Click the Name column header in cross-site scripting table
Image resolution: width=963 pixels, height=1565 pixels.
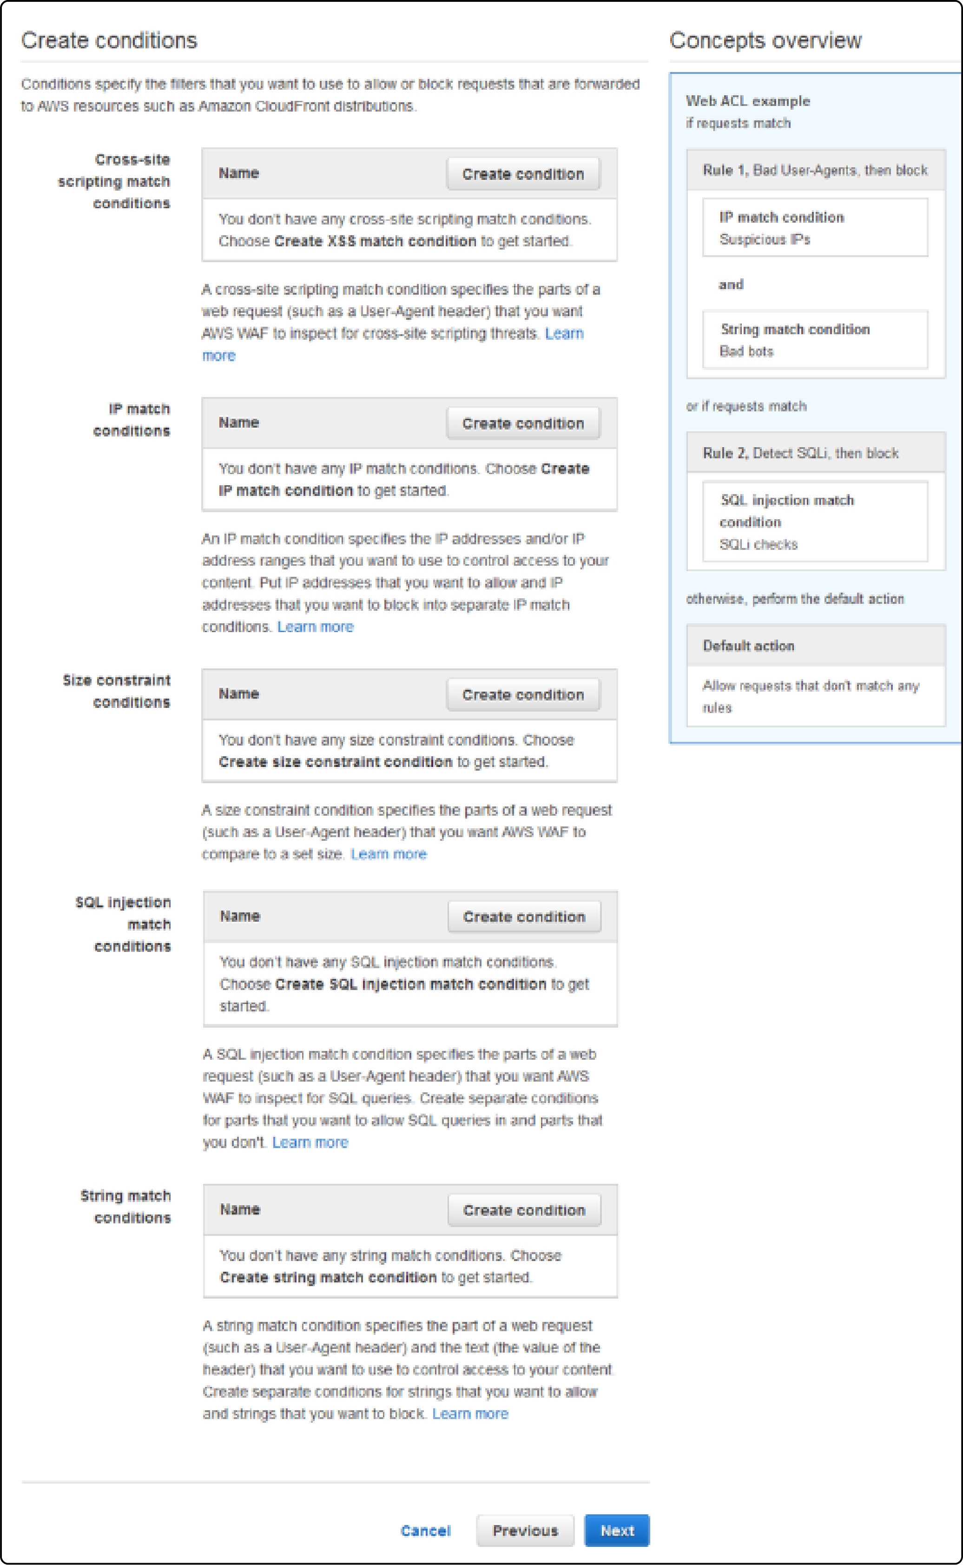point(239,173)
